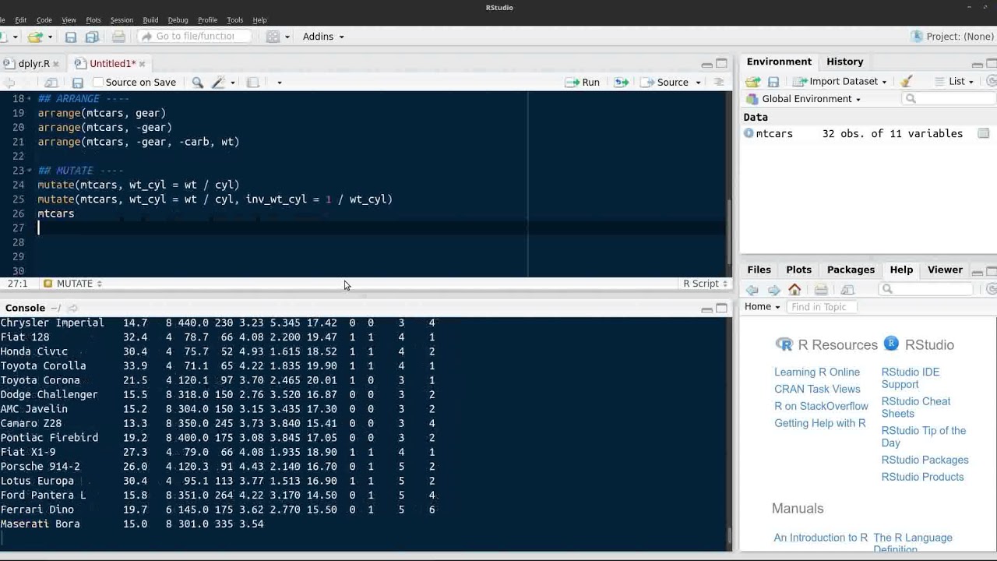The height and width of the screenshot is (561, 997).
Task: Re-run the previous code region
Action: tap(621, 83)
